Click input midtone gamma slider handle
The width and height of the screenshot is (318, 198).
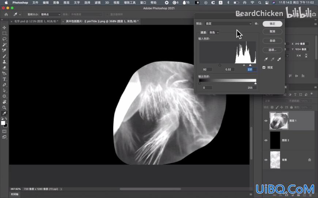tap(244, 65)
